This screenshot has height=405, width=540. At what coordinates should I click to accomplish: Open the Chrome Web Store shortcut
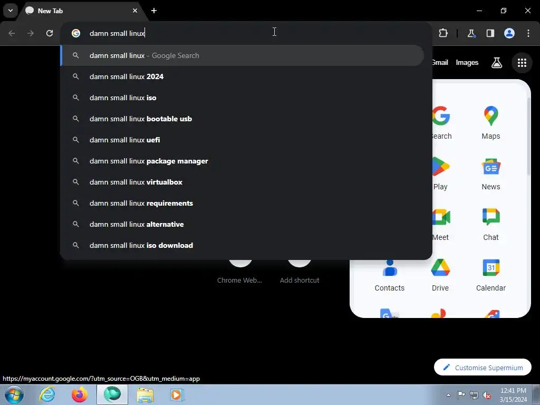[x=240, y=272]
